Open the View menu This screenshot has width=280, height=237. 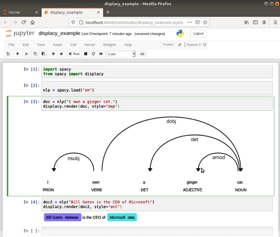[41, 45]
